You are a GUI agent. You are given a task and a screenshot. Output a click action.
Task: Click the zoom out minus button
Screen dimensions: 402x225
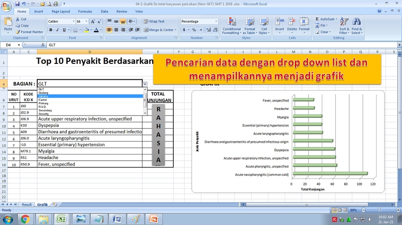pyautogui.click(x=363, y=210)
